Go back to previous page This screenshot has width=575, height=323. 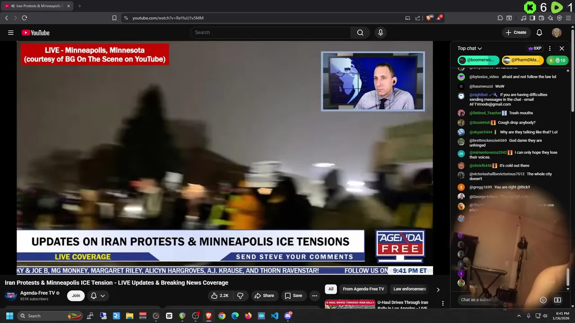(x=6, y=18)
